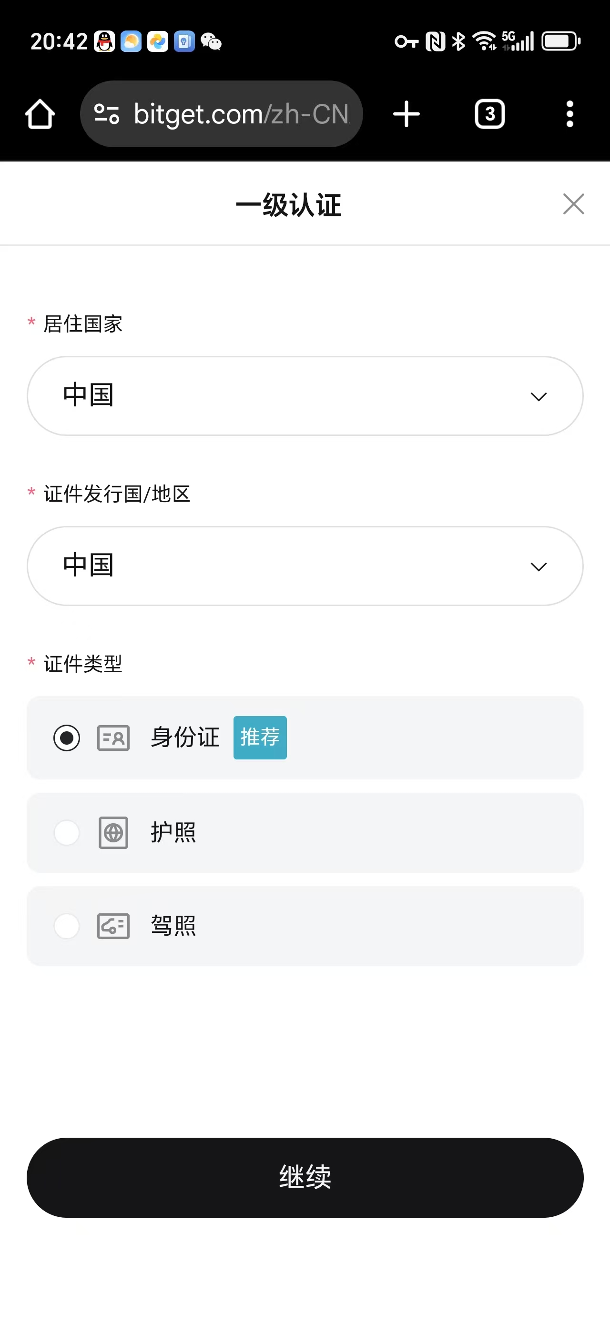Close the 一级认证 dialog

click(x=573, y=204)
